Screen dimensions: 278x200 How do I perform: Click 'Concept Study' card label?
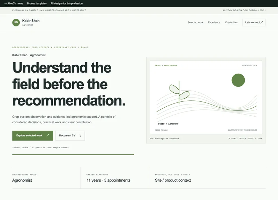tap(250, 66)
